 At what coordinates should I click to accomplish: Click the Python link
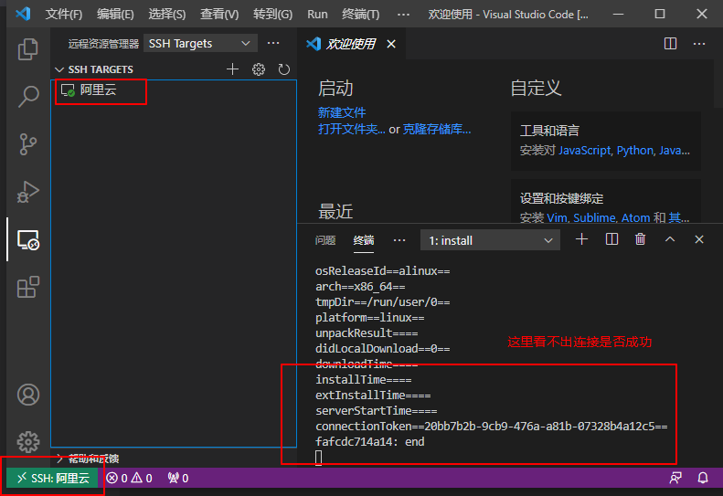tap(635, 151)
